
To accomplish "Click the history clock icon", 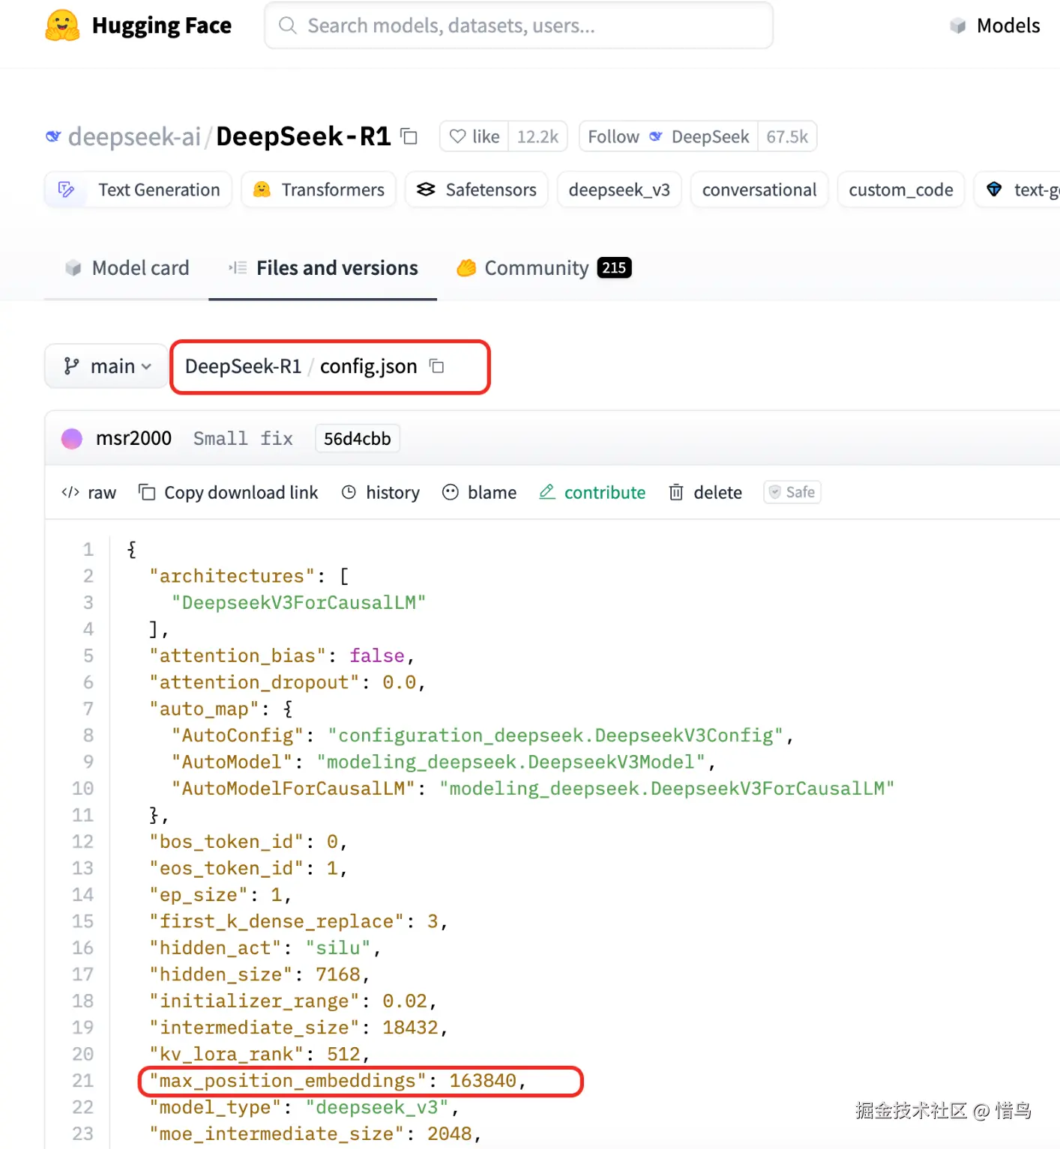I will (x=349, y=492).
